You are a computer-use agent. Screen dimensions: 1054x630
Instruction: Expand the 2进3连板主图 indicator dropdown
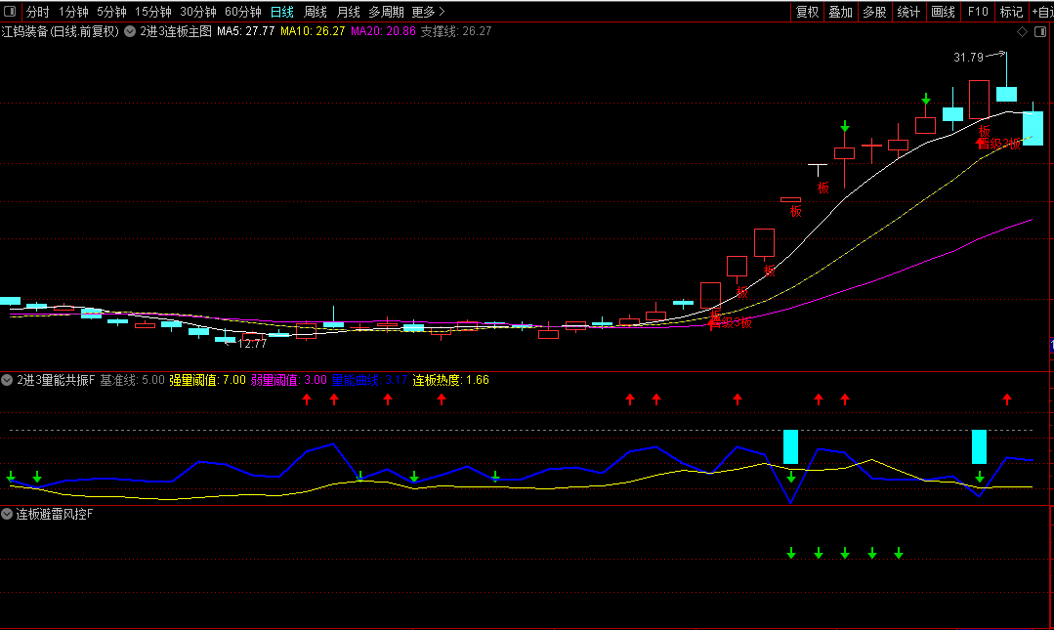(x=130, y=31)
